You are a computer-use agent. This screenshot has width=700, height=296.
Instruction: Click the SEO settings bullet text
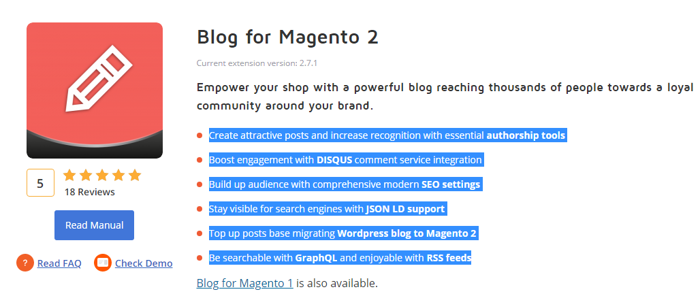pos(345,184)
